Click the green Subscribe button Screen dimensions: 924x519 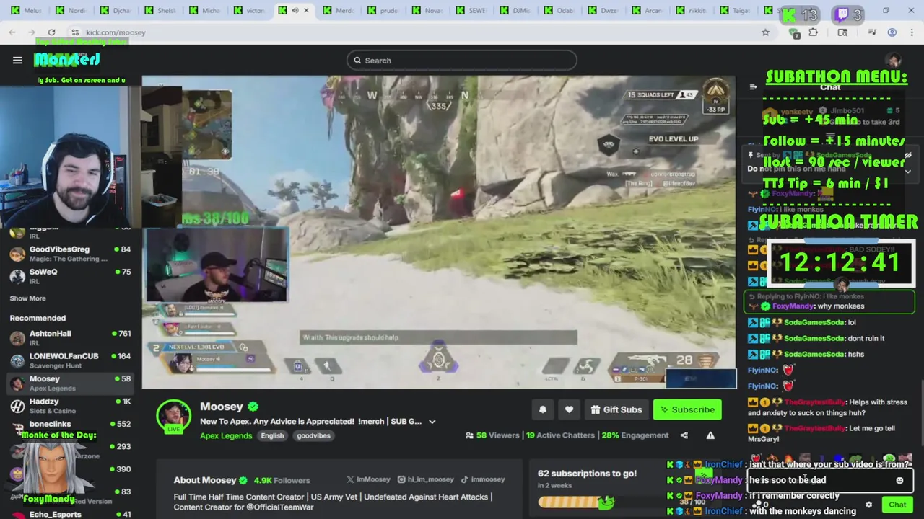point(687,409)
